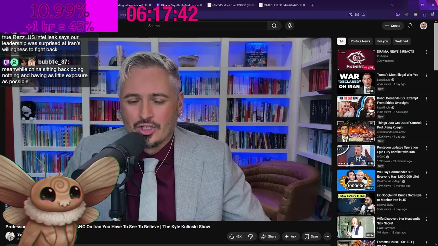Open options for Wife Discovers Her Husband's video
Image resolution: width=438 pixels, height=246 pixels.
[427, 219]
